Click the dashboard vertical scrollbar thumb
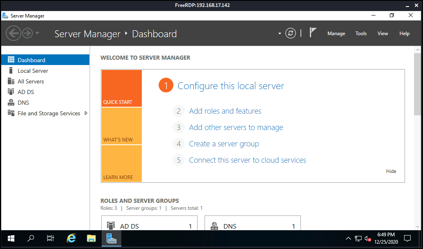Viewport: 423px width, 249px height. tap(417, 84)
